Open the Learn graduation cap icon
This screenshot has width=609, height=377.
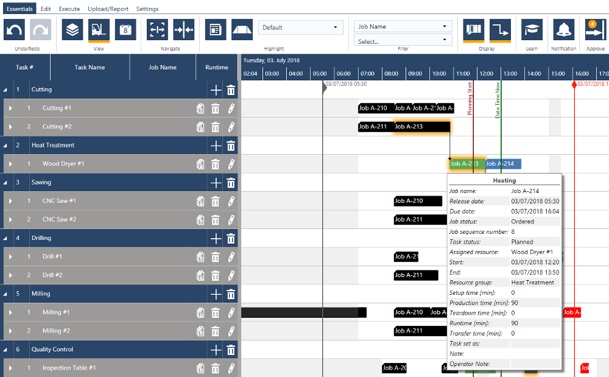point(532,29)
